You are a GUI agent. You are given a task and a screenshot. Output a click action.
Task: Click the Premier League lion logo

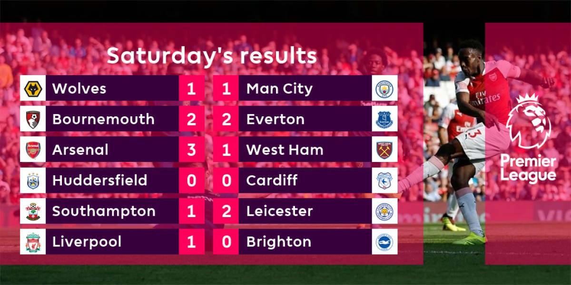(x=528, y=121)
